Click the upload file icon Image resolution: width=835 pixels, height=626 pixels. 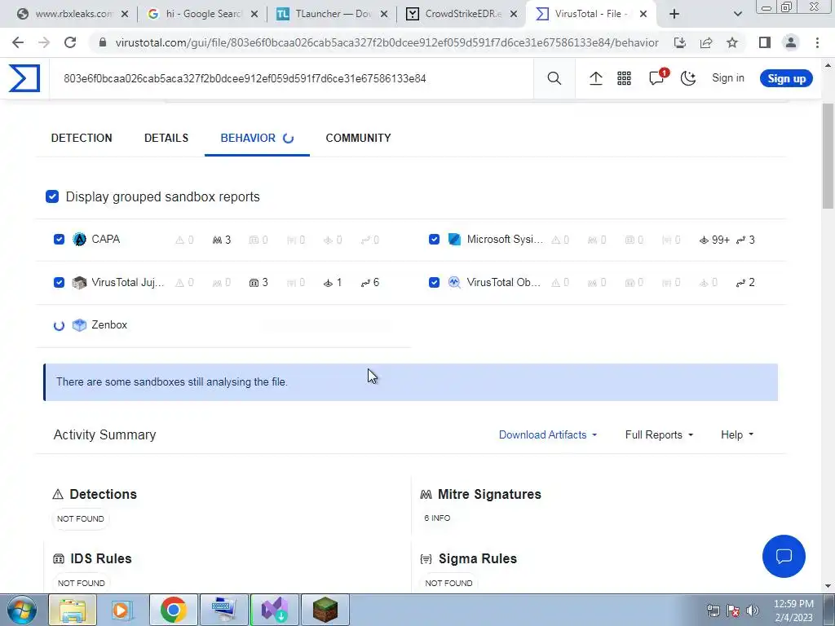point(595,78)
